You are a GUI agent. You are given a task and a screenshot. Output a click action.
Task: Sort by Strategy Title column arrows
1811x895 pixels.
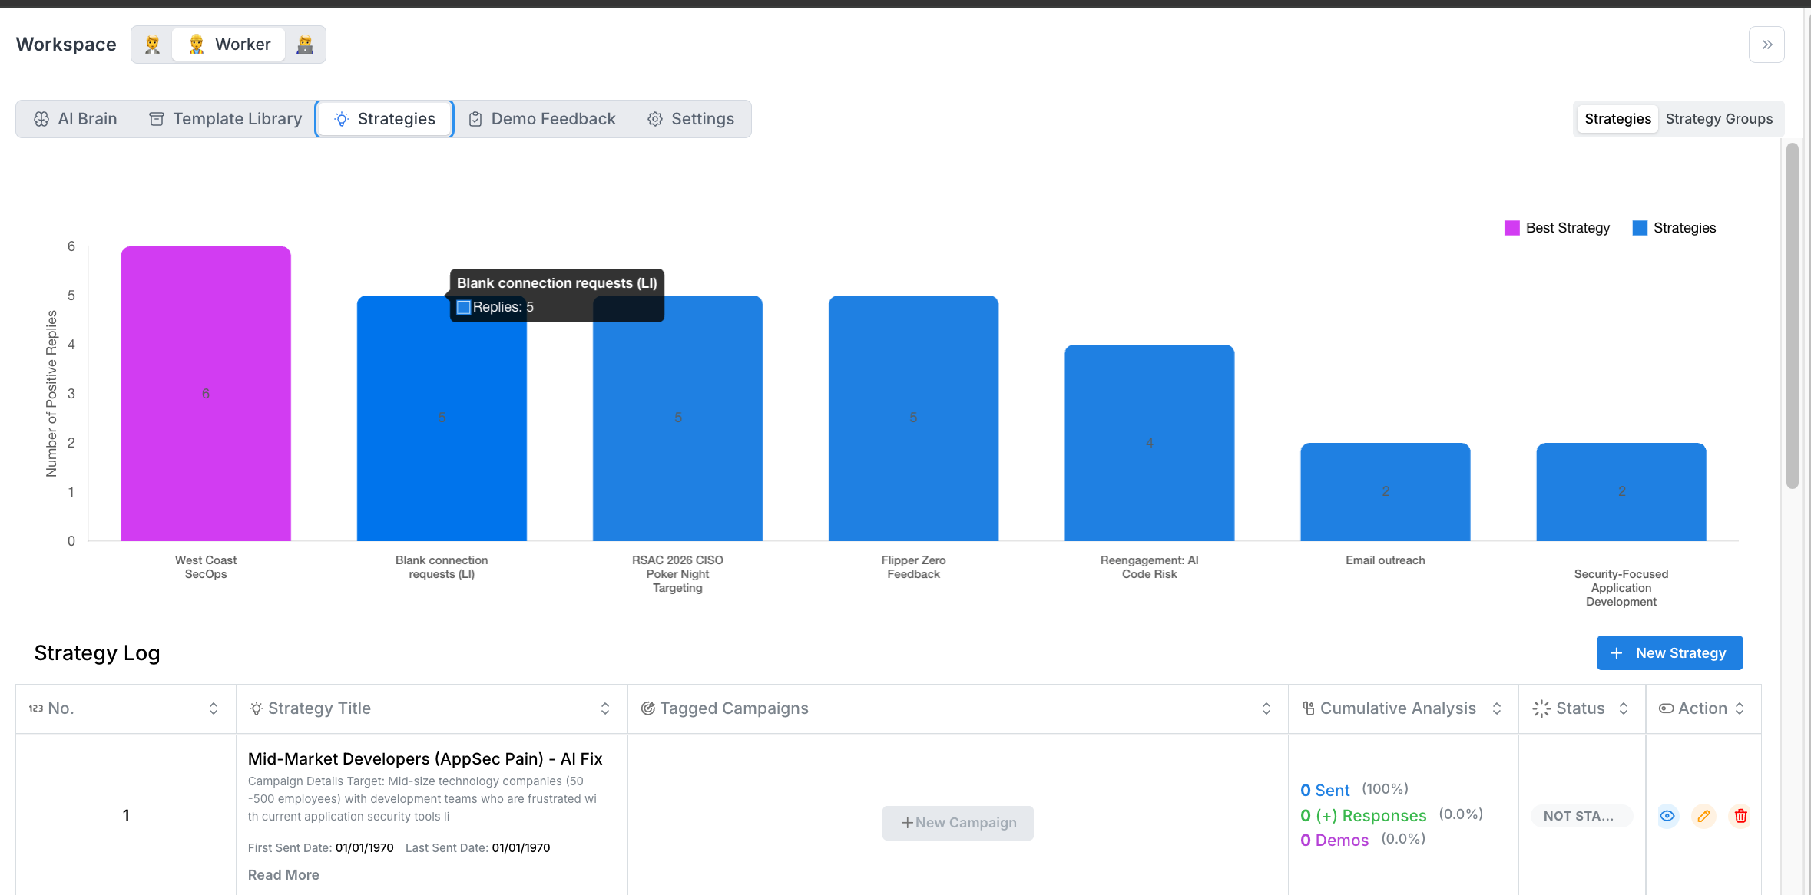[x=605, y=708]
